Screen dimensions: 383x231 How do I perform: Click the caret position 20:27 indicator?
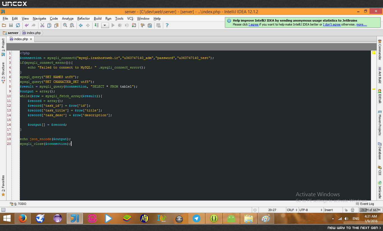pyautogui.click(x=272, y=210)
